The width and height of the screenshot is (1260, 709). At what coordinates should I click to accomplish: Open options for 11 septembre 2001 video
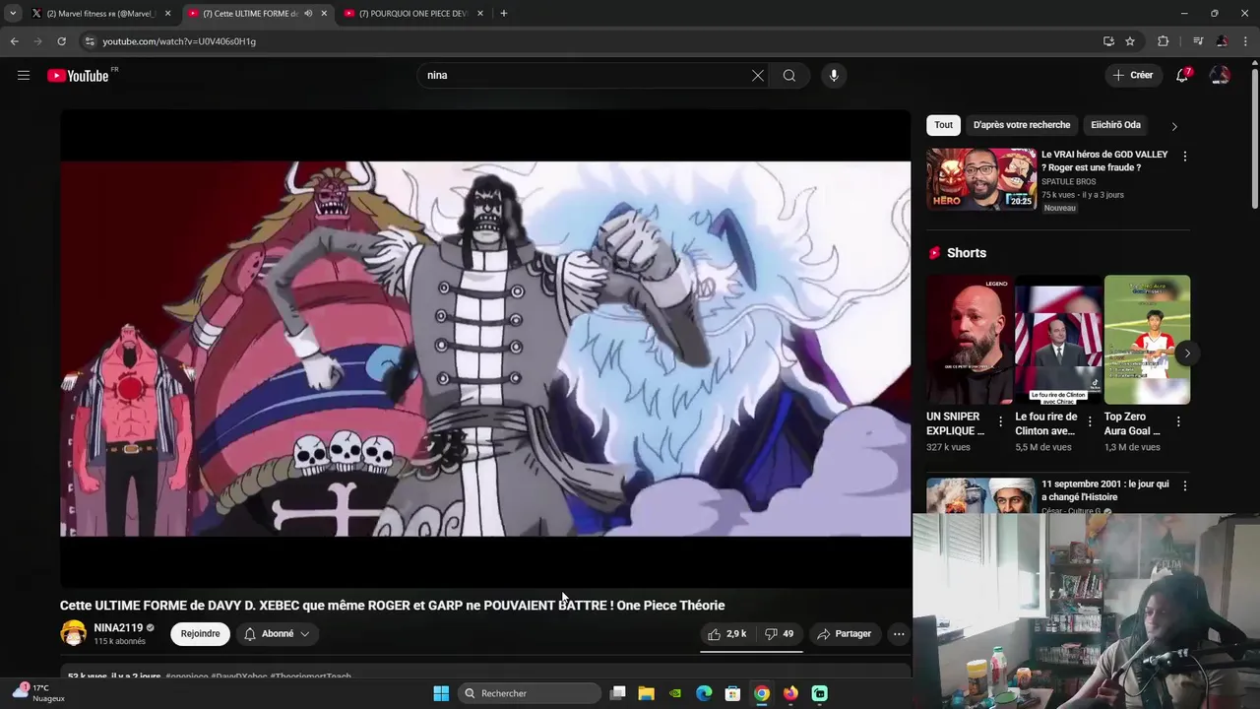click(1184, 486)
